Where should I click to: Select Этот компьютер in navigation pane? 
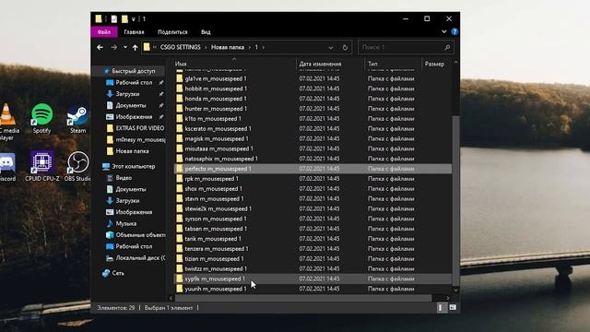point(129,166)
